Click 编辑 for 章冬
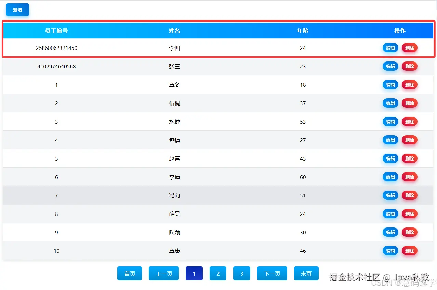 pyautogui.click(x=390, y=85)
